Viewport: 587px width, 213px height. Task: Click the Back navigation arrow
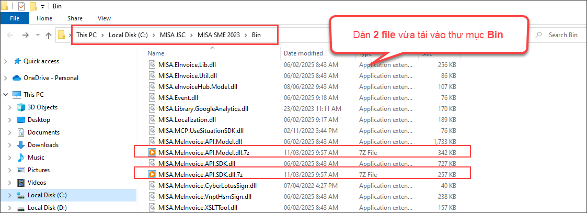pyautogui.click(x=10, y=35)
